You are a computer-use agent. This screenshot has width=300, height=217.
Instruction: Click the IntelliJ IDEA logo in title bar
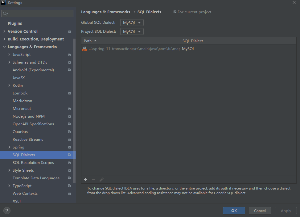click(x=3, y=2)
